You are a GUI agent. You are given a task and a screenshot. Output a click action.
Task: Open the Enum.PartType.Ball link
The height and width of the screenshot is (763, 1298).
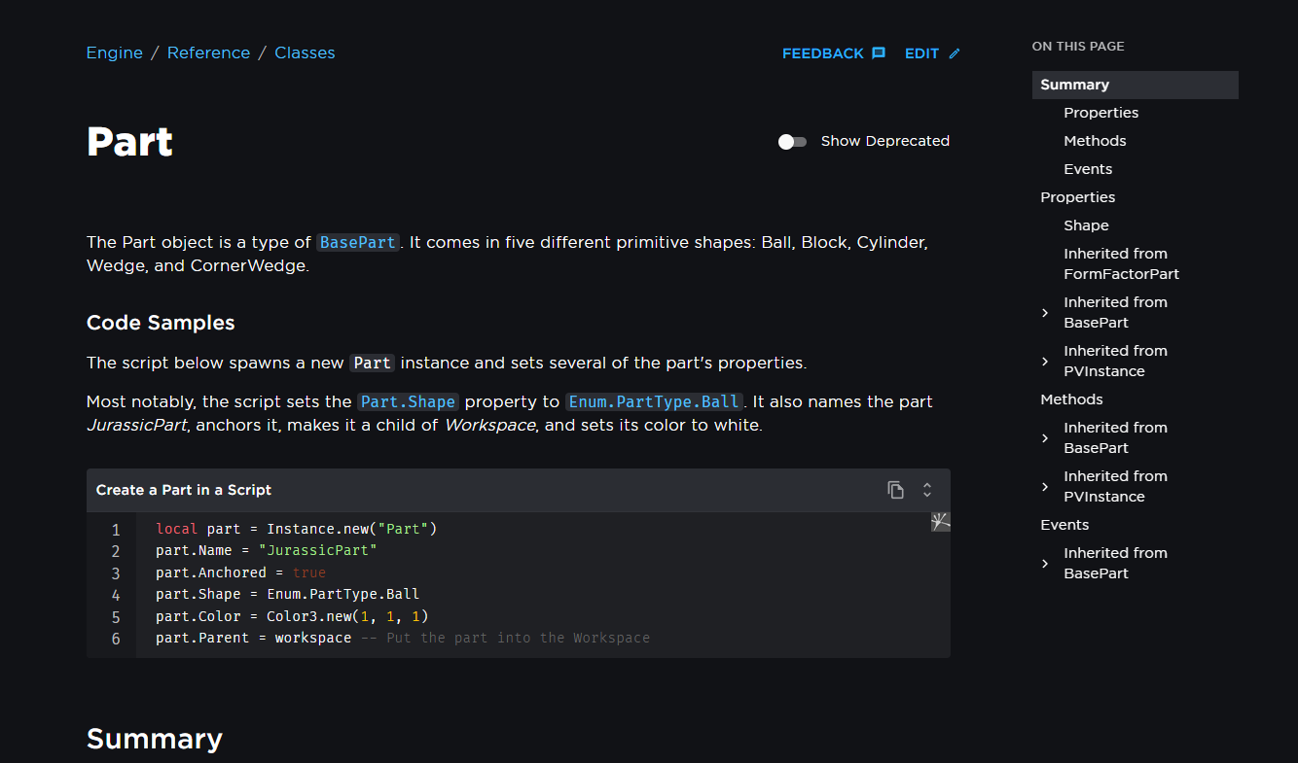pyautogui.click(x=655, y=402)
